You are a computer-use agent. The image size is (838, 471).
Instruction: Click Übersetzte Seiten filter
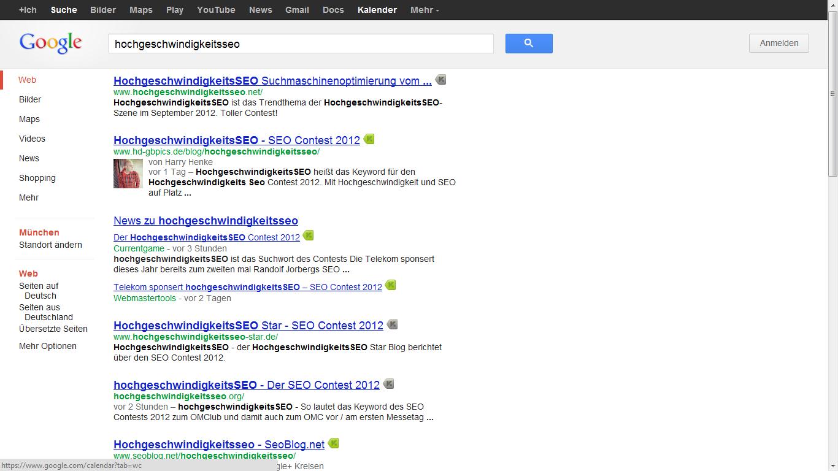tap(53, 329)
